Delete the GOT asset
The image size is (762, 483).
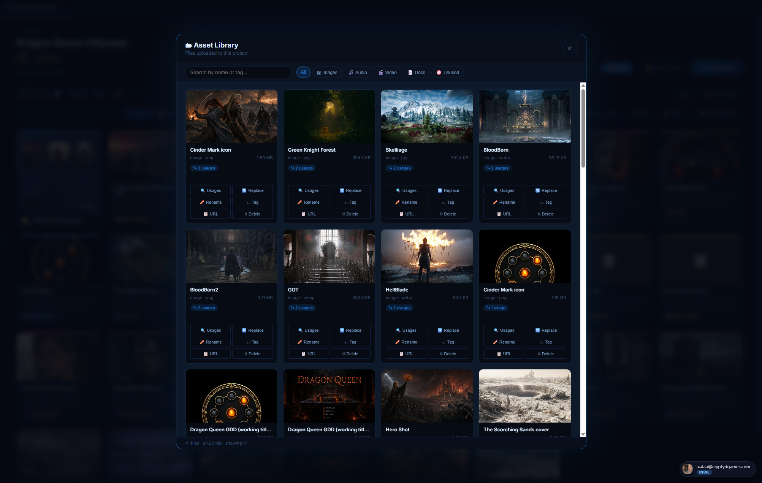coord(350,354)
